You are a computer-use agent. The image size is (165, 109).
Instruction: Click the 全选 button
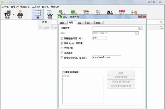pos(121,73)
